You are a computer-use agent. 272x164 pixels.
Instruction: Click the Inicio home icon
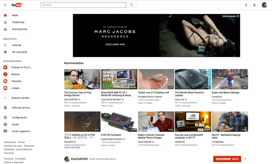tap(5, 15)
